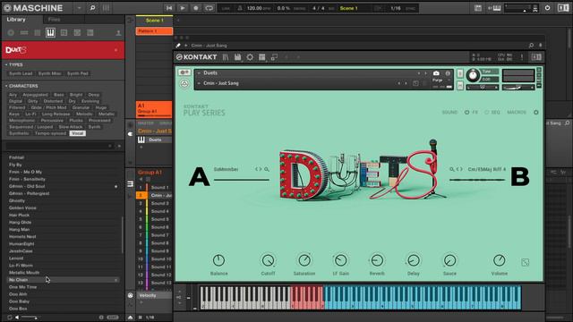The height and width of the screenshot is (322, 573).
Task: Click Kontakt minimize view icon
Action: (x=274, y=57)
